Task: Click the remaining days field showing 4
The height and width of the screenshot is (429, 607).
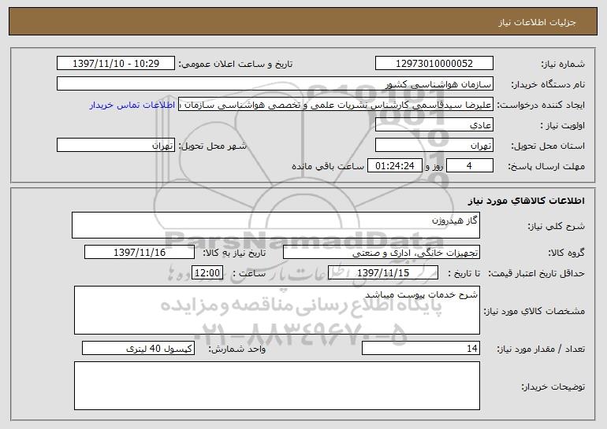Action: (470, 166)
